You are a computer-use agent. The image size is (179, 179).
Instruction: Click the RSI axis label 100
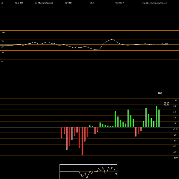(3, 33)
